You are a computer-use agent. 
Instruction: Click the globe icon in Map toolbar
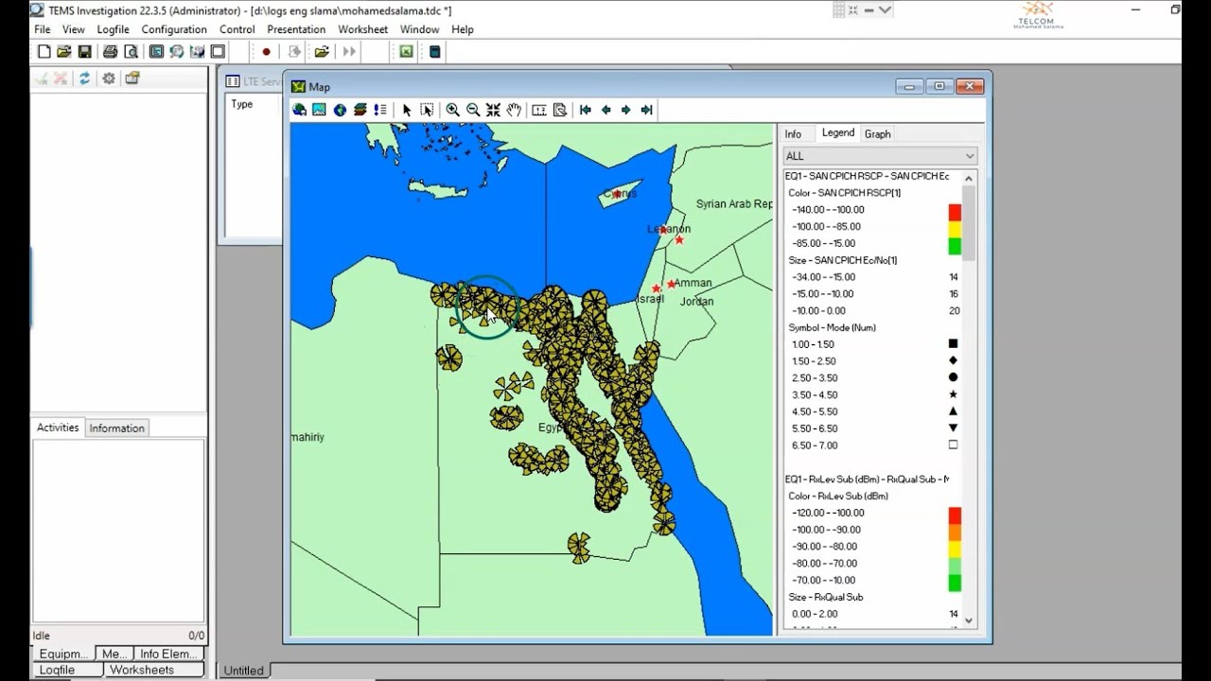click(x=340, y=110)
